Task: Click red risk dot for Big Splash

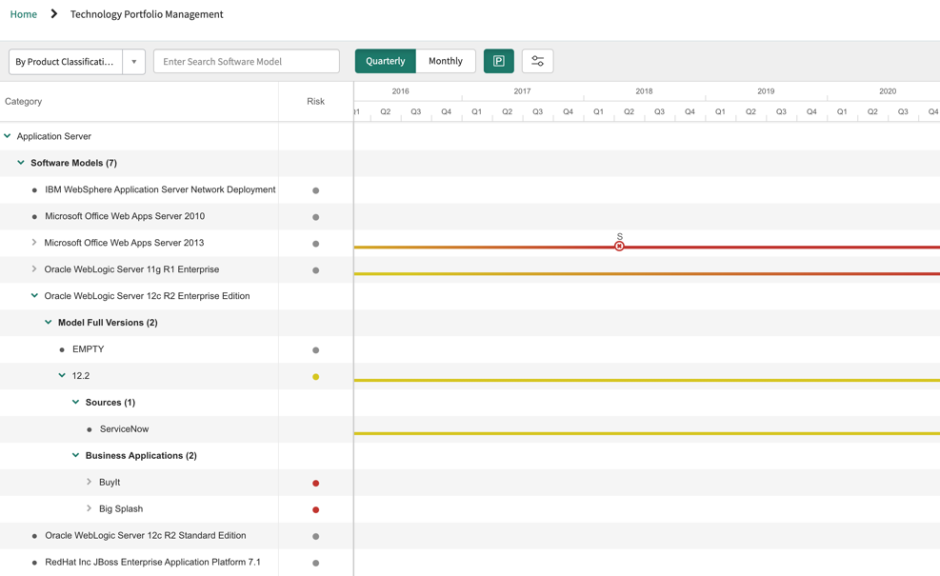Action: click(x=316, y=510)
